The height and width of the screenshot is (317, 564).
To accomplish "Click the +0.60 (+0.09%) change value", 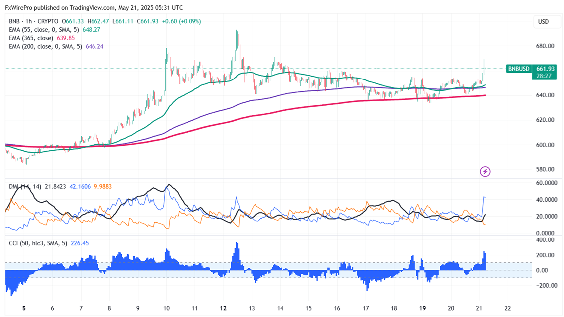I will [x=181, y=21].
